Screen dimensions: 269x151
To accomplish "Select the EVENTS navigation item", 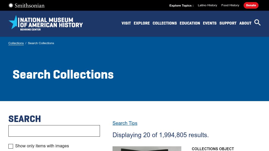I will coord(210,23).
